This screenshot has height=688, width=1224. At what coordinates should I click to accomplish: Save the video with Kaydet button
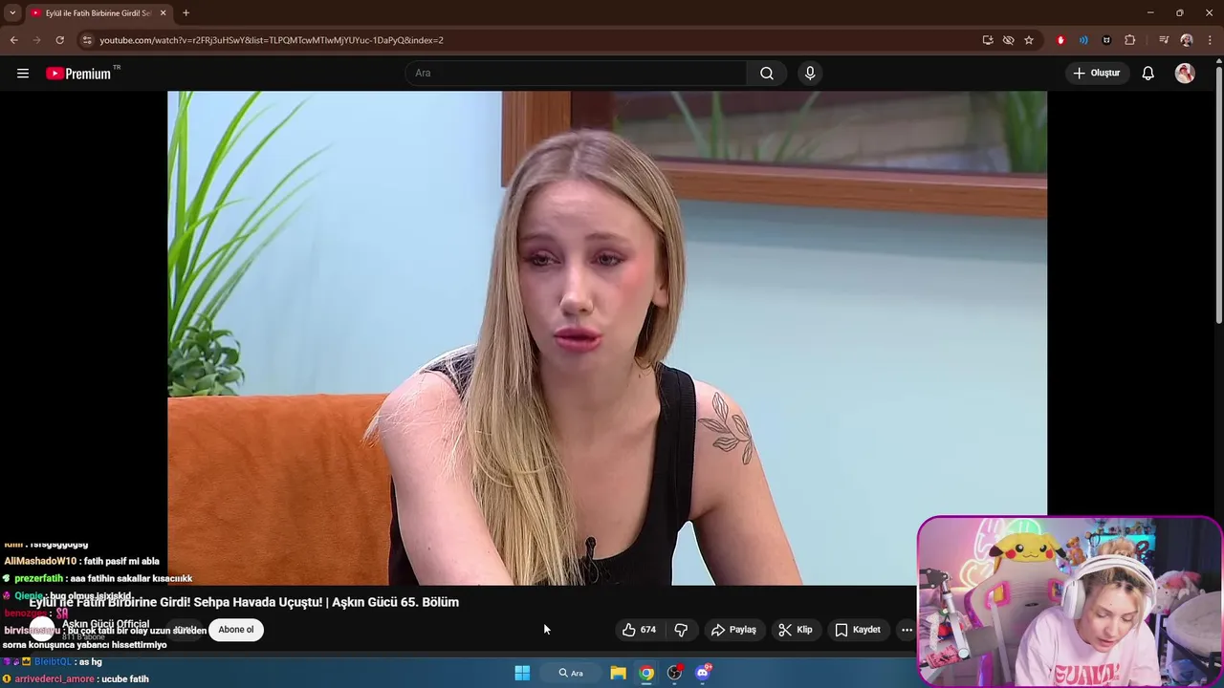[x=858, y=630]
